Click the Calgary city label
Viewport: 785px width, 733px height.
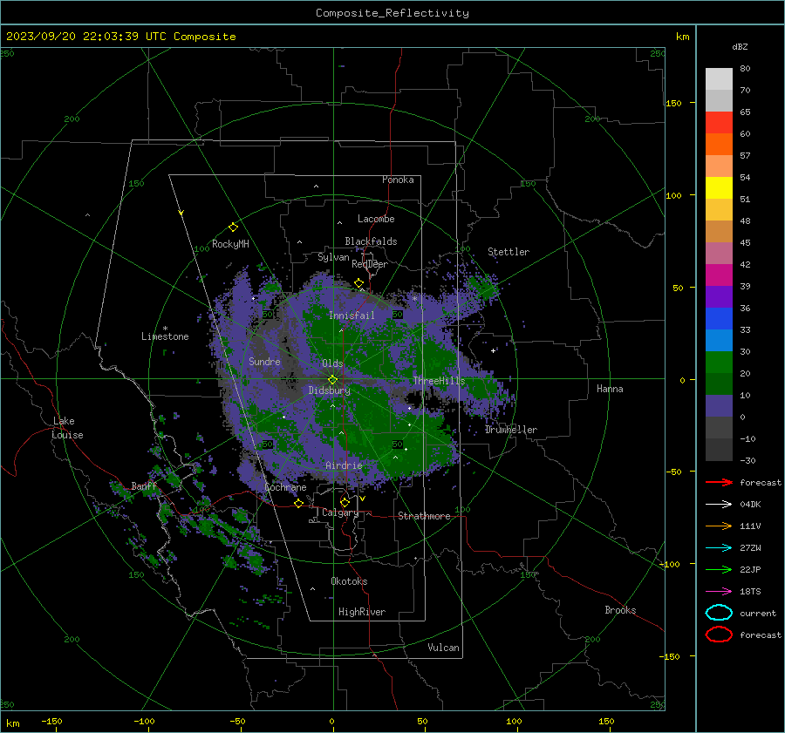pos(340,512)
